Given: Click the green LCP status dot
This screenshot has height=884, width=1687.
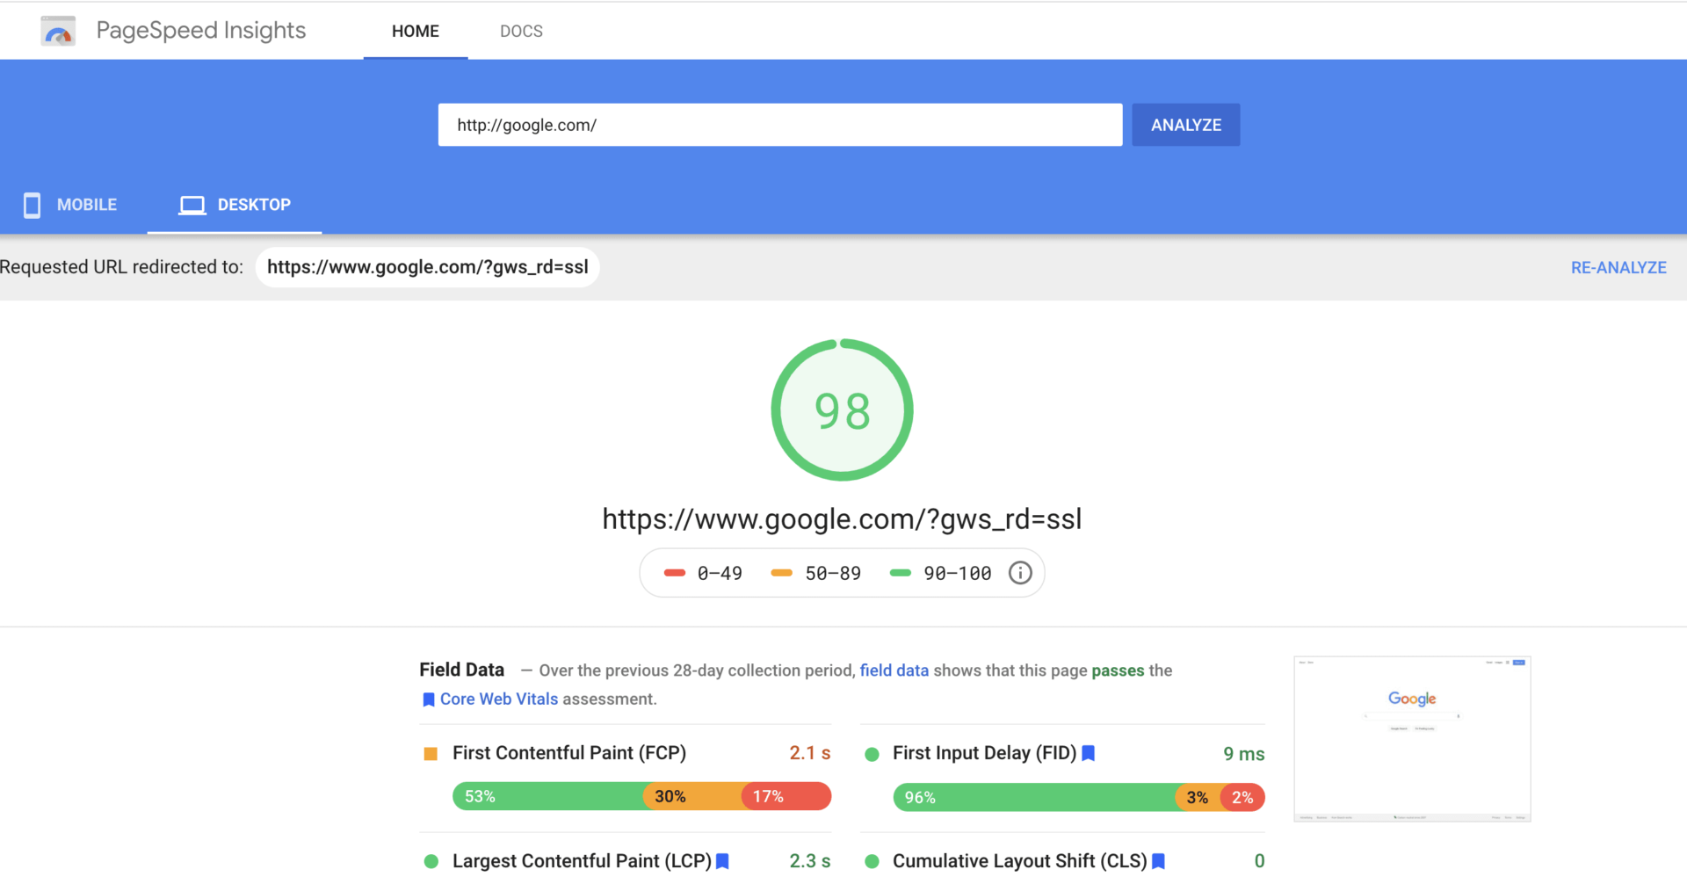Looking at the screenshot, I should 431,862.
